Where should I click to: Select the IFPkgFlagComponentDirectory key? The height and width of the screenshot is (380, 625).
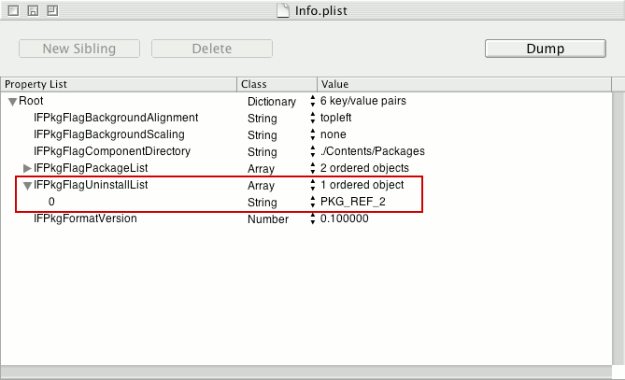pos(112,151)
